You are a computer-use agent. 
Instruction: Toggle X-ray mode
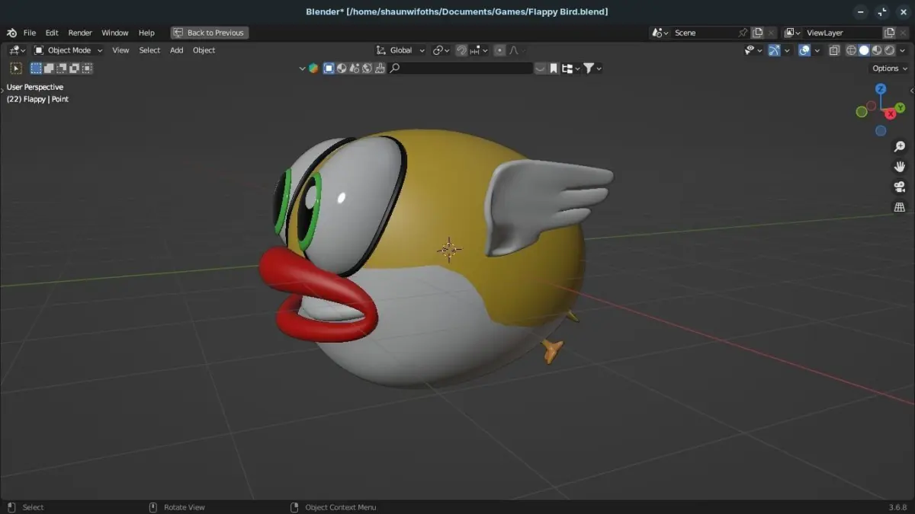pos(834,50)
